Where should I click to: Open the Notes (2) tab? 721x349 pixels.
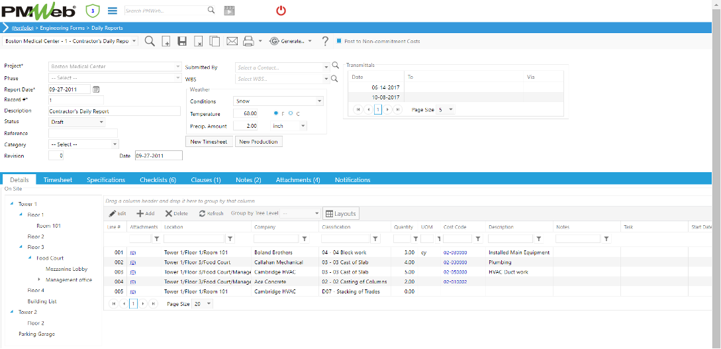248,179
